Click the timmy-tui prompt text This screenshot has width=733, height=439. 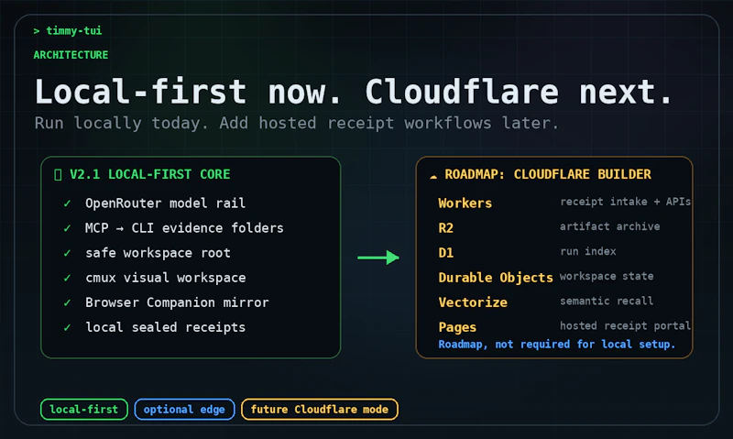coord(68,31)
